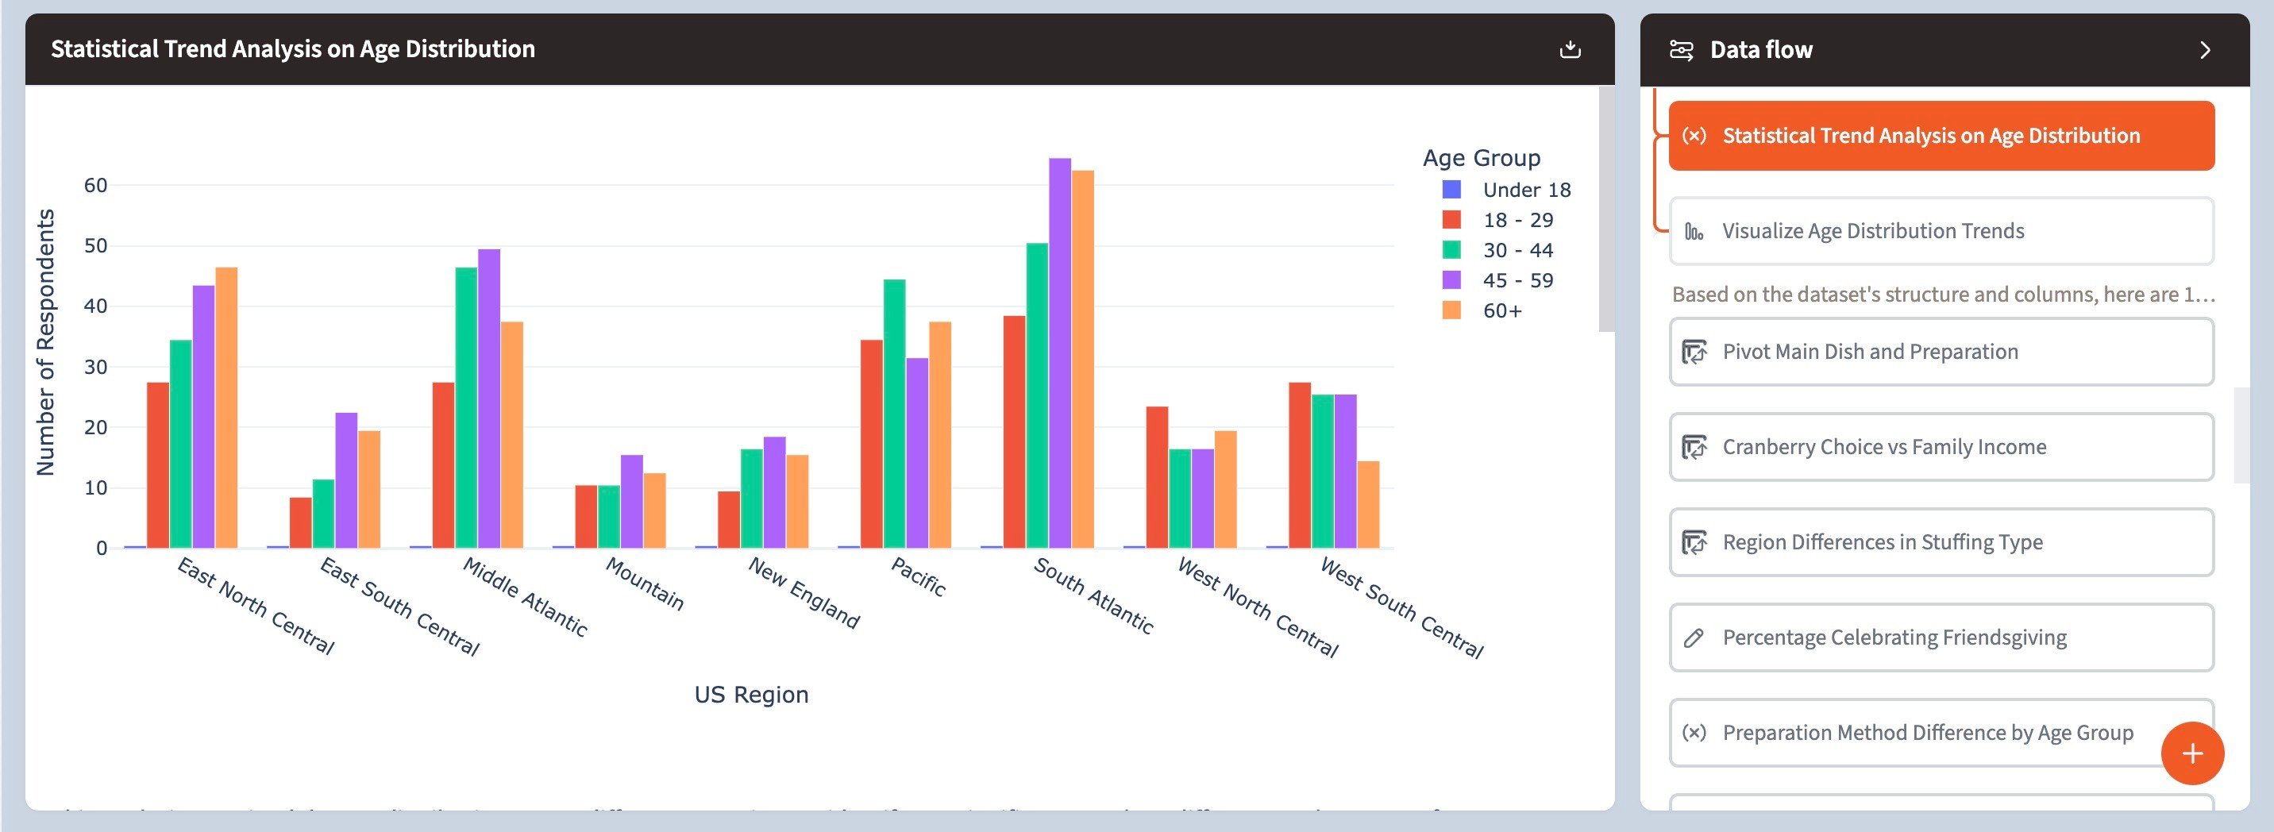The image size is (2274, 832).
Task: Click the green 30 - 44 legend swatch
Action: pyautogui.click(x=1451, y=250)
